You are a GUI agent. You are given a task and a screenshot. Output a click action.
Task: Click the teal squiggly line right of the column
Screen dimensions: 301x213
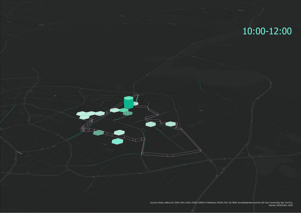tap(138, 98)
